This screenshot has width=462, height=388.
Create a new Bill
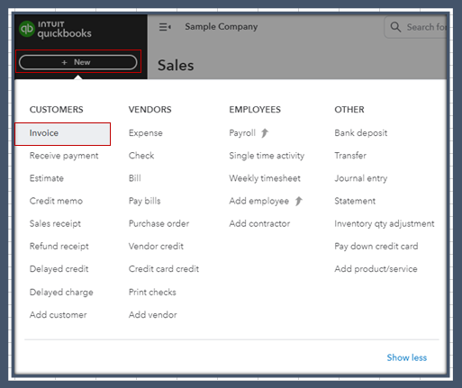pos(135,178)
